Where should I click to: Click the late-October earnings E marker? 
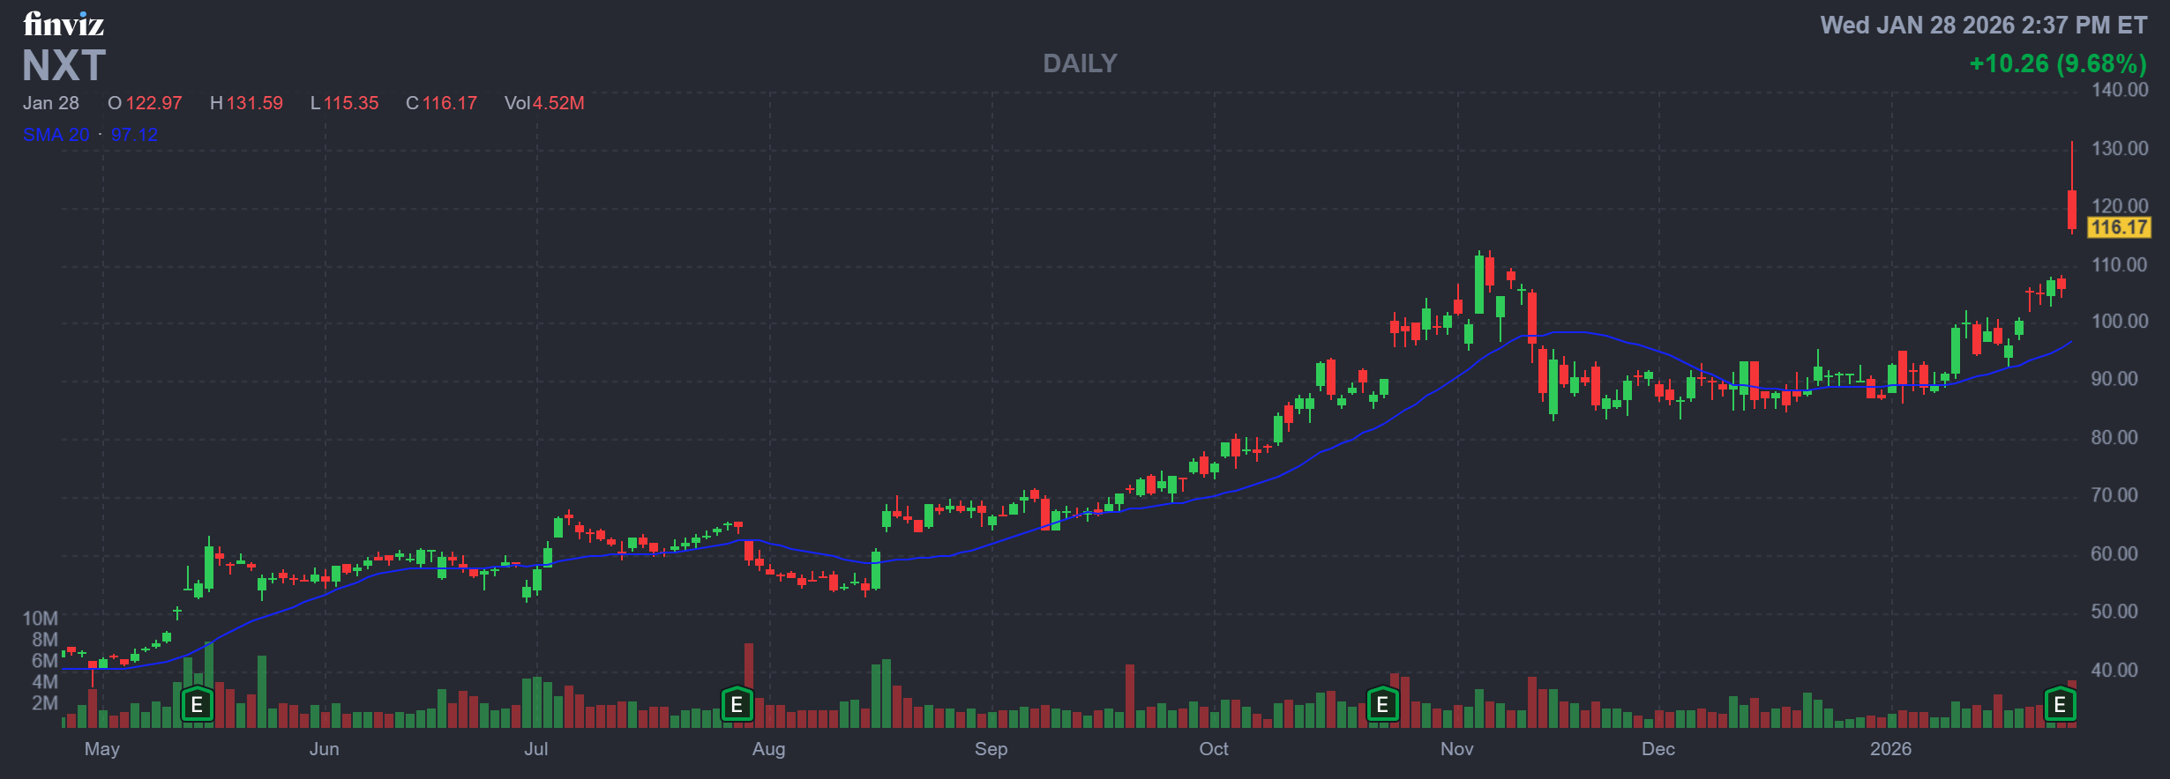click(x=1382, y=705)
